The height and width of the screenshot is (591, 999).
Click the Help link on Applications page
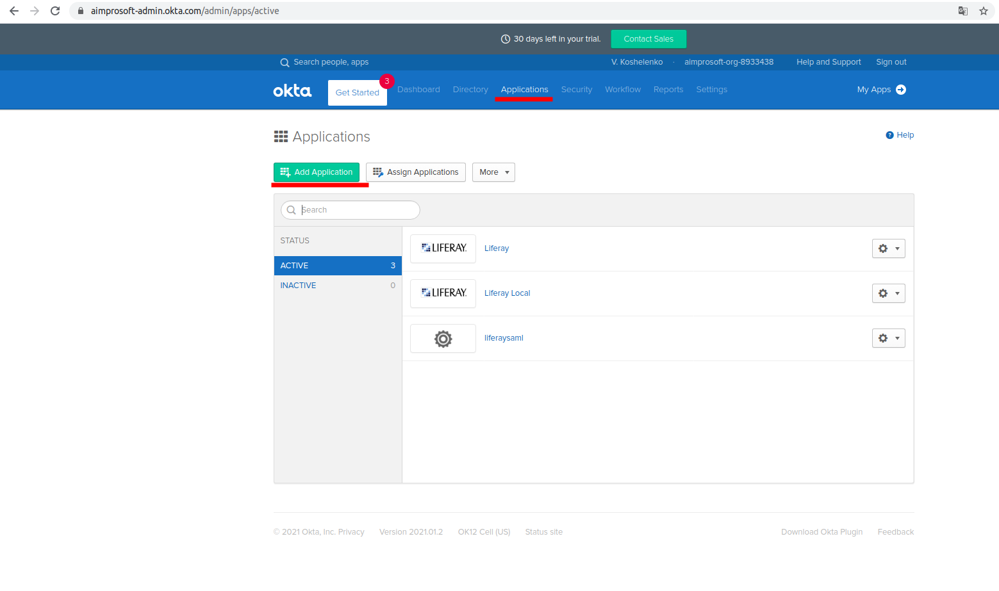click(905, 135)
